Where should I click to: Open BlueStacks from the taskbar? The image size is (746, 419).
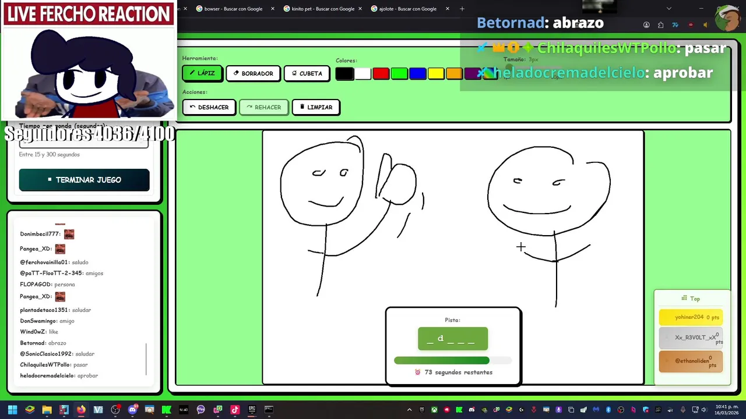click(30, 410)
